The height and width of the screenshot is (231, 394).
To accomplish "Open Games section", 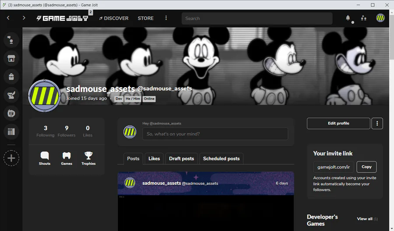I will tap(67, 159).
